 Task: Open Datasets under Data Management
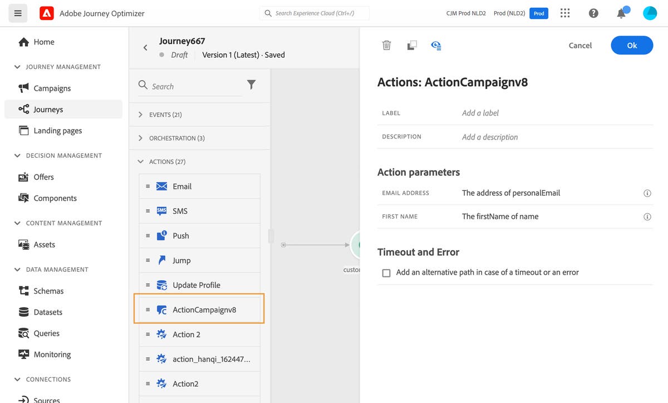[47, 312]
